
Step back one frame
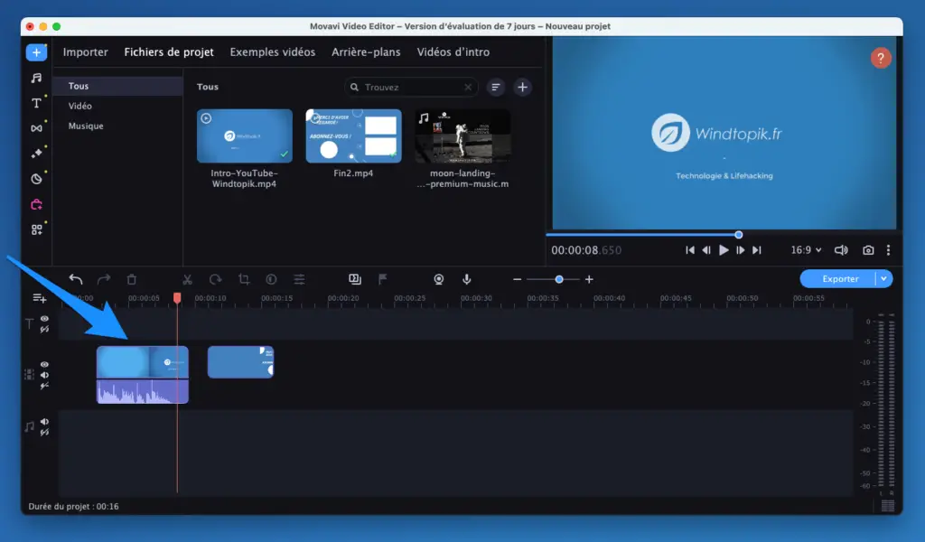(x=706, y=250)
